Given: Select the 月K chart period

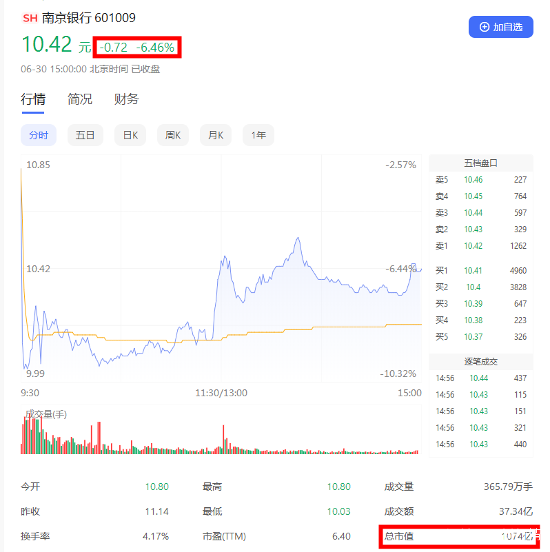Looking at the screenshot, I should [216, 135].
